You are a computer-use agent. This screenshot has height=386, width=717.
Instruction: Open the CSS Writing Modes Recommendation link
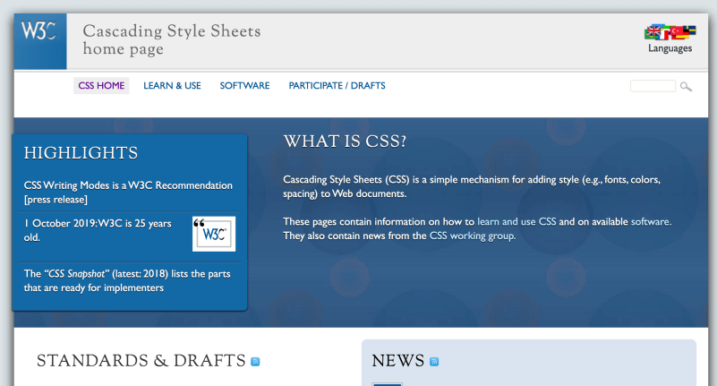[128, 185]
